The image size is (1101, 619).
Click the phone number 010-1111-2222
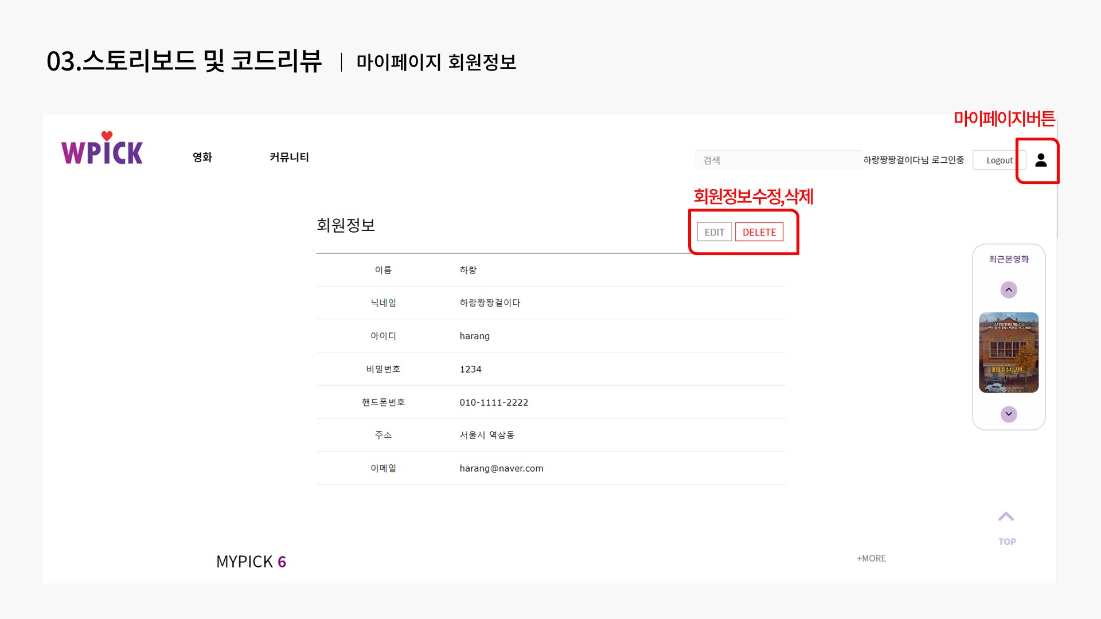click(494, 402)
